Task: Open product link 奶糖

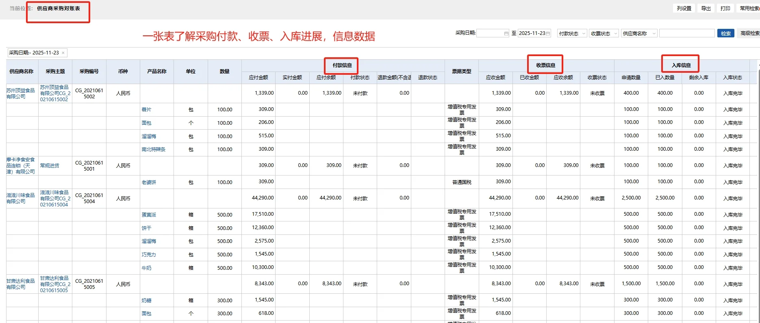Action: tap(146, 301)
